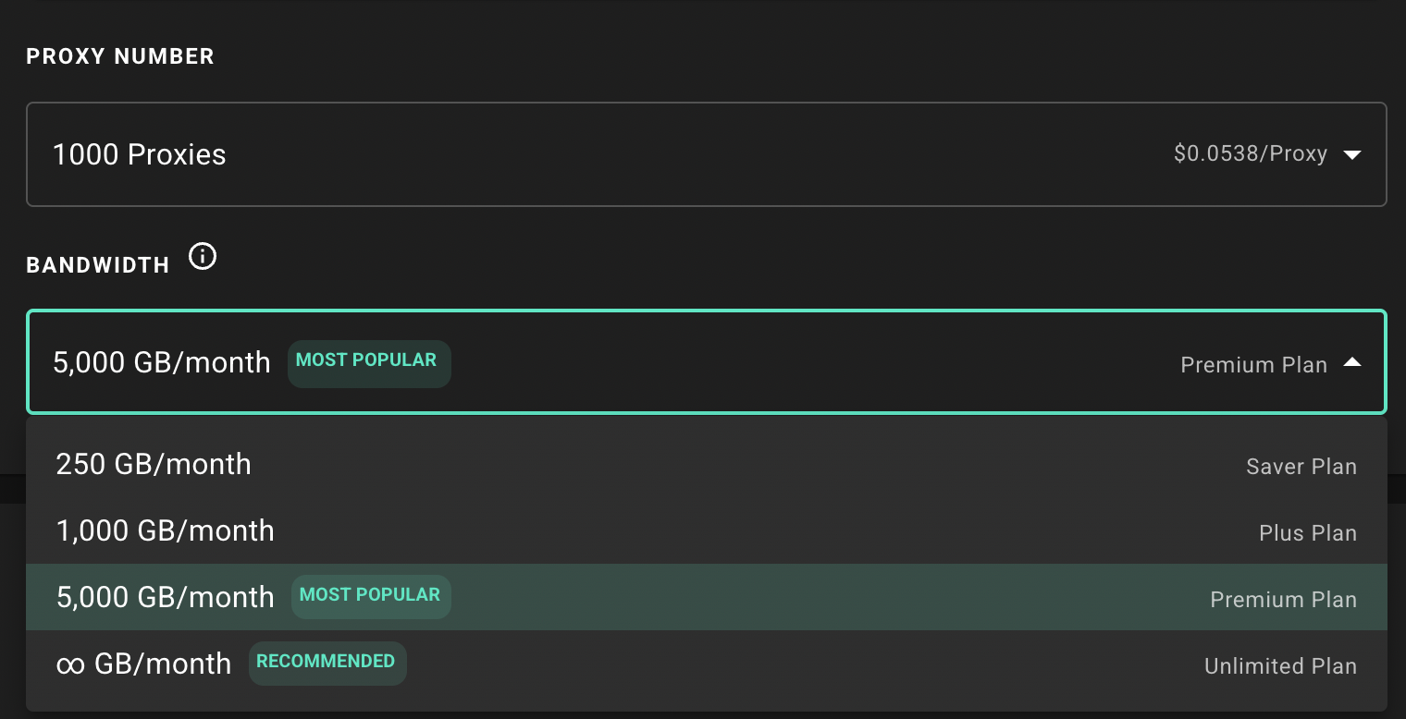Click the Plus Plan label
The height and width of the screenshot is (719, 1406).
1308,533
